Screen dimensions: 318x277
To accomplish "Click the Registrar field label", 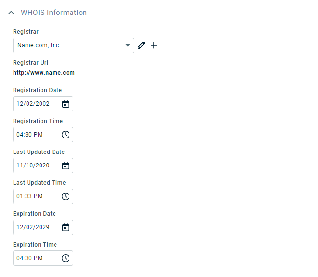I will (26, 32).
